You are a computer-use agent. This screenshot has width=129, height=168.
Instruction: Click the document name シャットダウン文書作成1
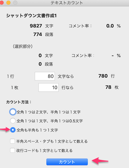point(31,16)
